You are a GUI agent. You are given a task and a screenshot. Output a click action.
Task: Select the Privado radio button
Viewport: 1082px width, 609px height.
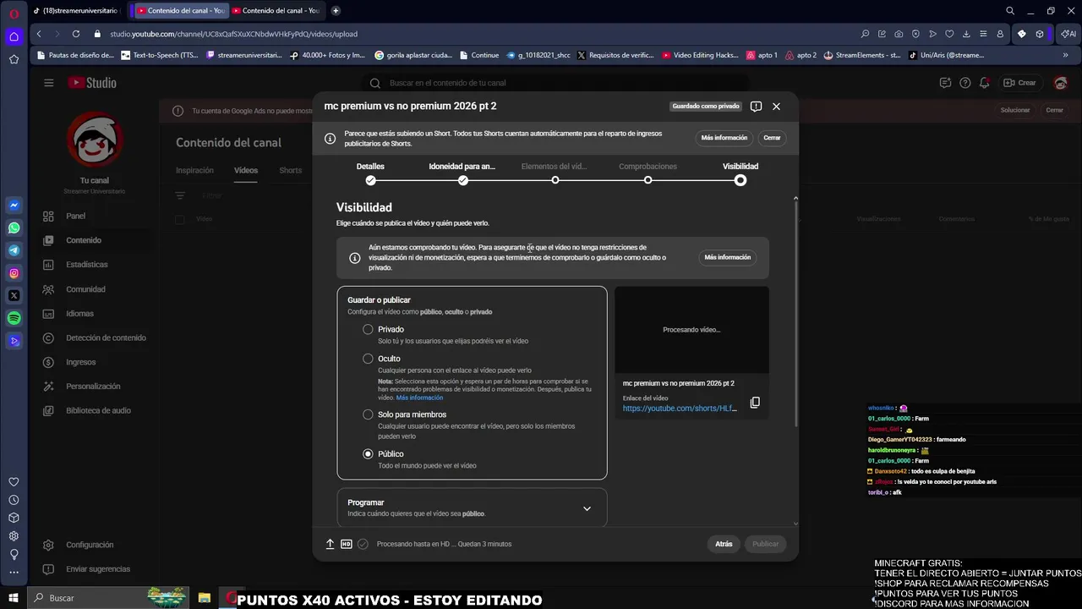pyautogui.click(x=368, y=329)
